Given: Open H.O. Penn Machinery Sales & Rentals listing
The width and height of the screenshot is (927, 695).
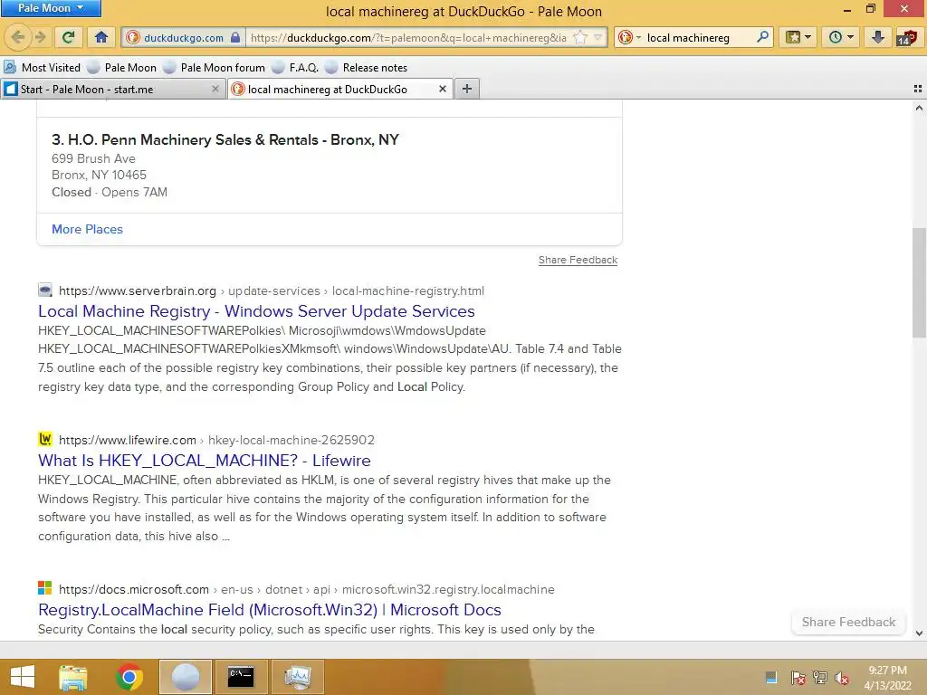Looking at the screenshot, I should pos(225,139).
